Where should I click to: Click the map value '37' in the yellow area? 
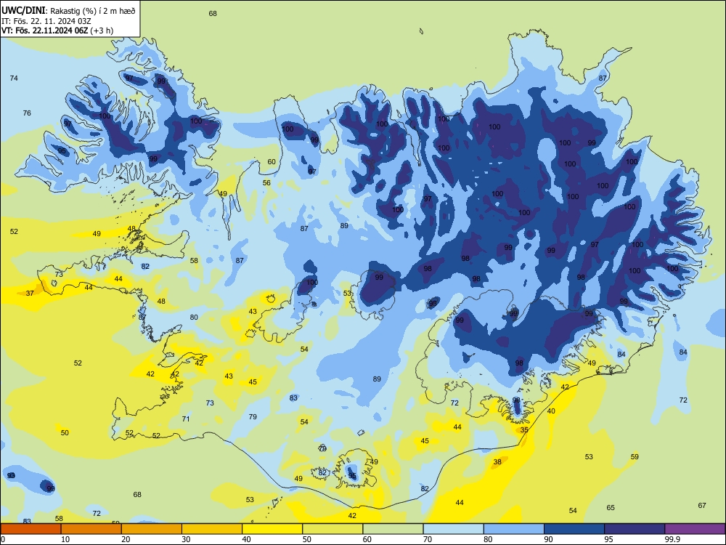point(30,293)
